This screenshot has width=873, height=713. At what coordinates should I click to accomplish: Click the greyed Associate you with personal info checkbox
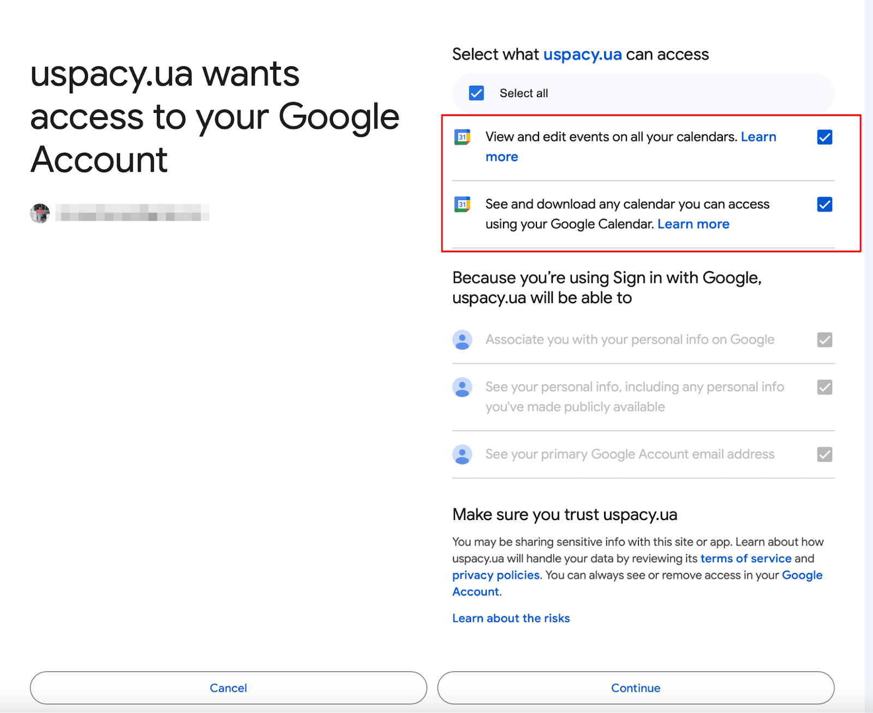tap(824, 340)
